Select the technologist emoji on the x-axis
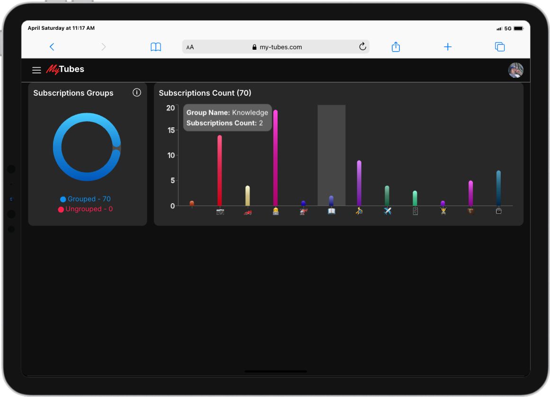The height and width of the screenshot is (397, 550). (x=275, y=211)
